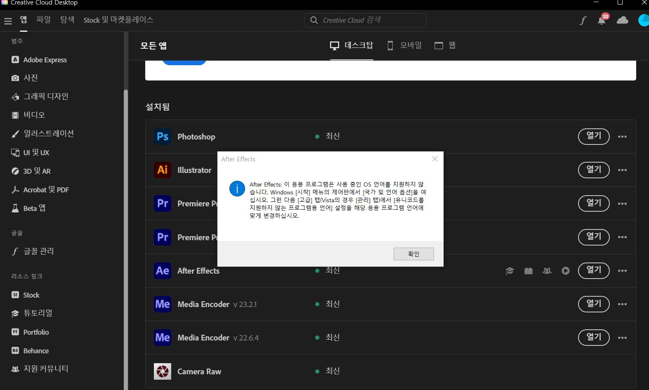
Task: Select Acrobat 및 PDF category
Action: pyautogui.click(x=40, y=190)
